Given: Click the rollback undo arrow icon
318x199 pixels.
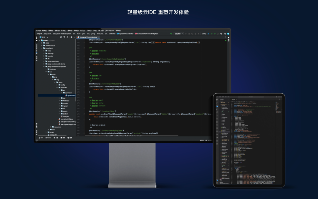Looking at the screenshot, I should pos(221,34).
